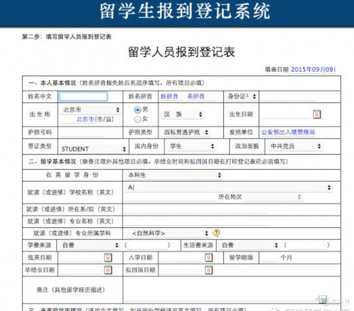Open calendar picker for 抵英日期
354x311 pixels.
[x=108, y=257]
